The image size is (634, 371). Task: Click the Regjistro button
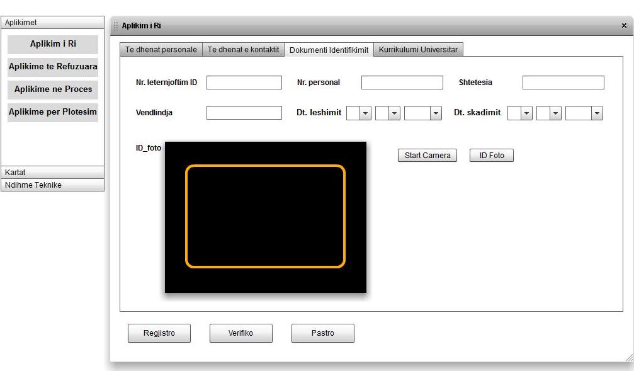tap(159, 333)
